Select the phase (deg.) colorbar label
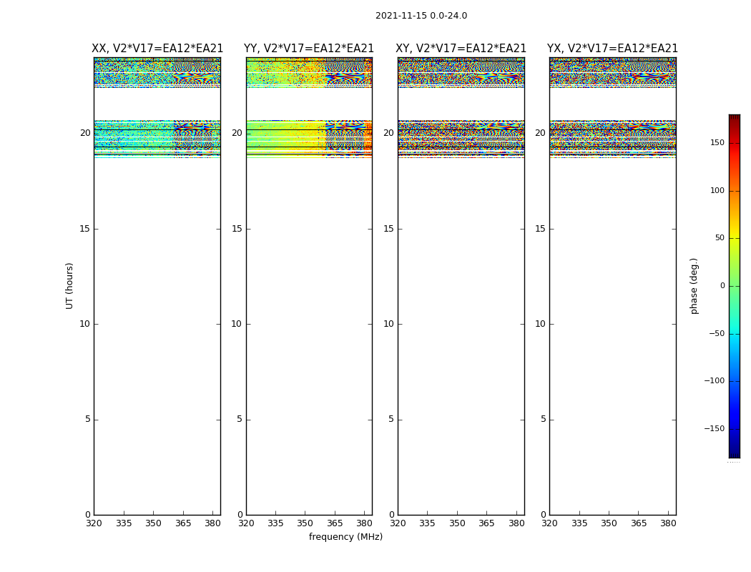 pos(694,285)
